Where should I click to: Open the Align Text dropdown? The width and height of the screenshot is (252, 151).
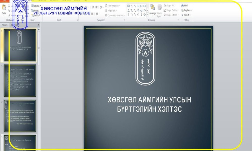pos(111,11)
